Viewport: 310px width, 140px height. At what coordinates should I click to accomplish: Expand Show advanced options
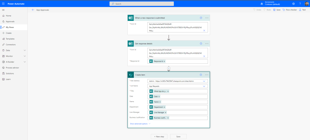(x=140, y=124)
